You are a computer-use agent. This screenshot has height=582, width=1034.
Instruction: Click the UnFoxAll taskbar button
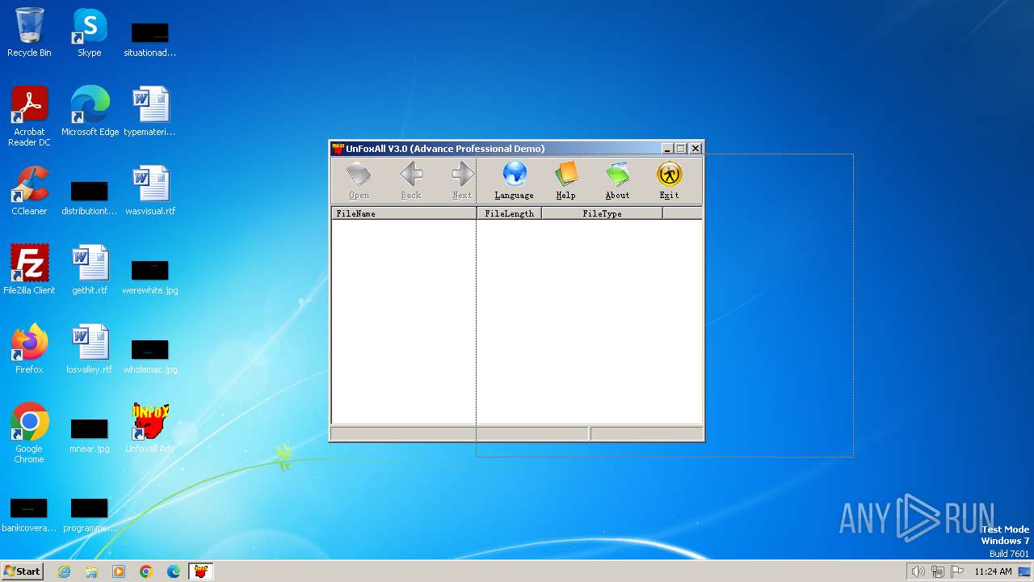[201, 571]
